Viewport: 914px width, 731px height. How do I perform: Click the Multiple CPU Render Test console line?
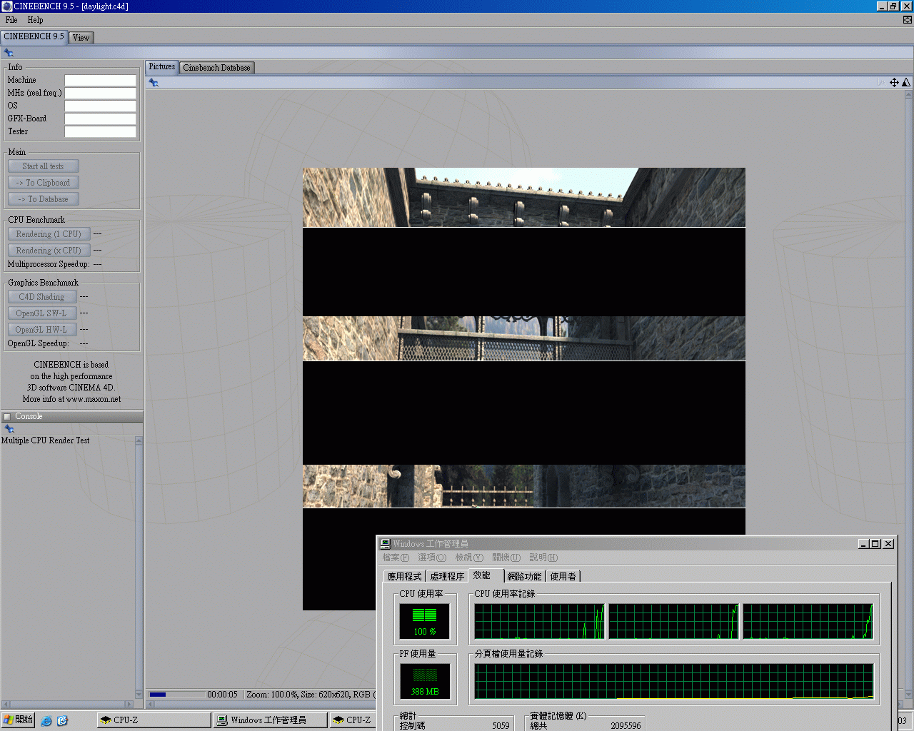[x=46, y=440]
